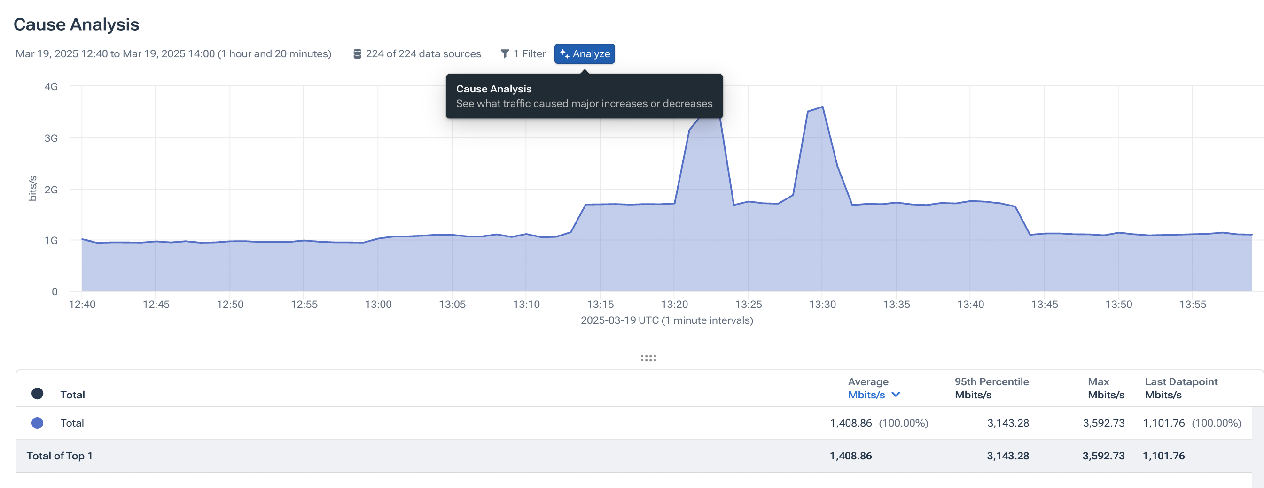Click the funnel filter icon

pyautogui.click(x=504, y=54)
